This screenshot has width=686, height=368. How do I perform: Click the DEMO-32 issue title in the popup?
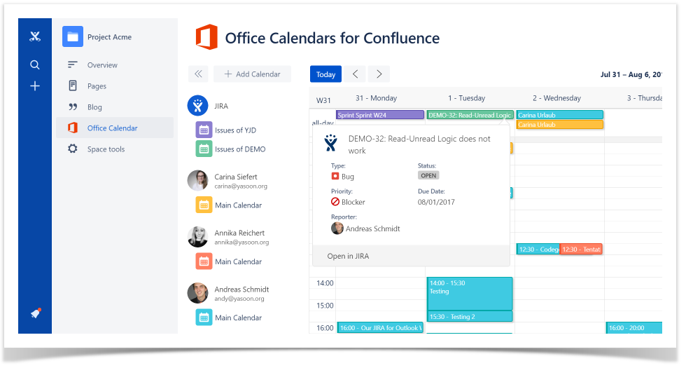419,144
